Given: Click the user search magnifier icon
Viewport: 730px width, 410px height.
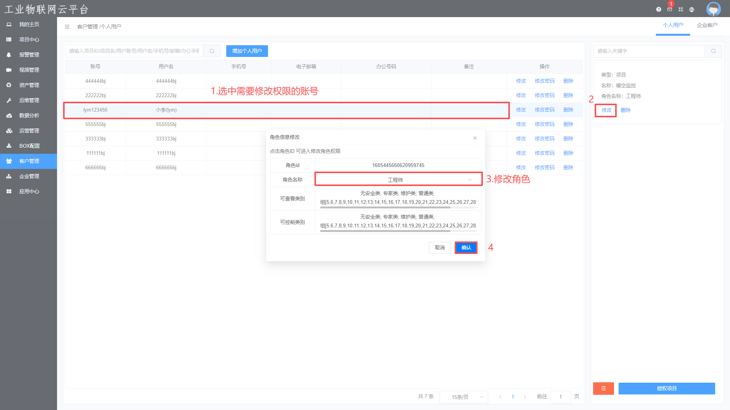Looking at the screenshot, I should pos(212,51).
